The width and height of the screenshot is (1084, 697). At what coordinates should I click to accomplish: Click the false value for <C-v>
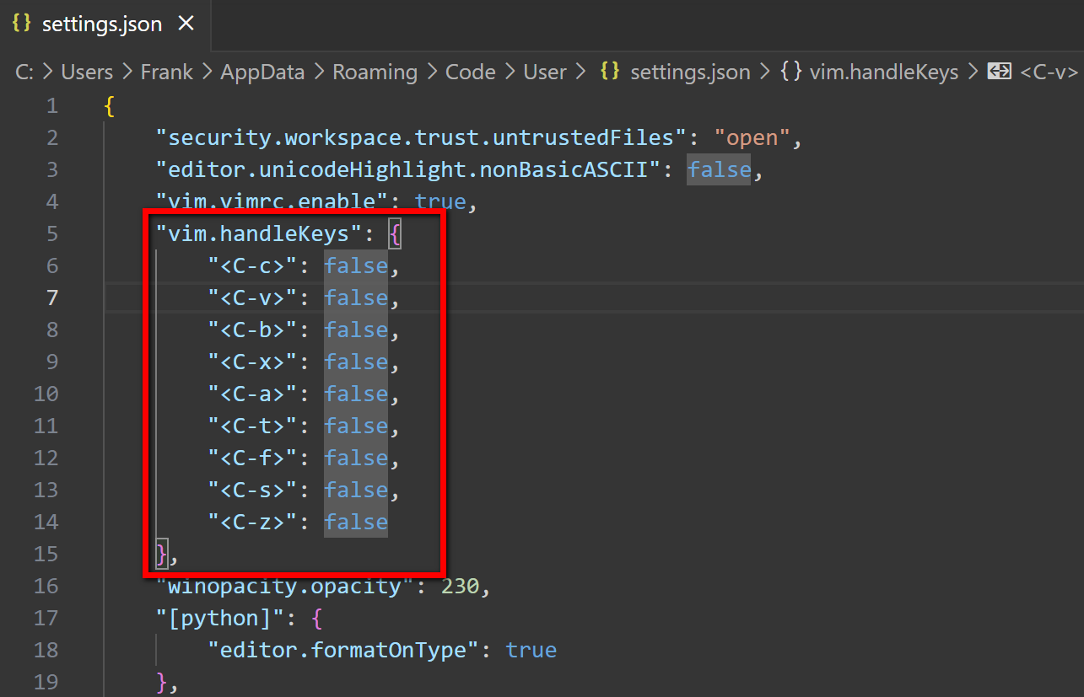tap(356, 298)
